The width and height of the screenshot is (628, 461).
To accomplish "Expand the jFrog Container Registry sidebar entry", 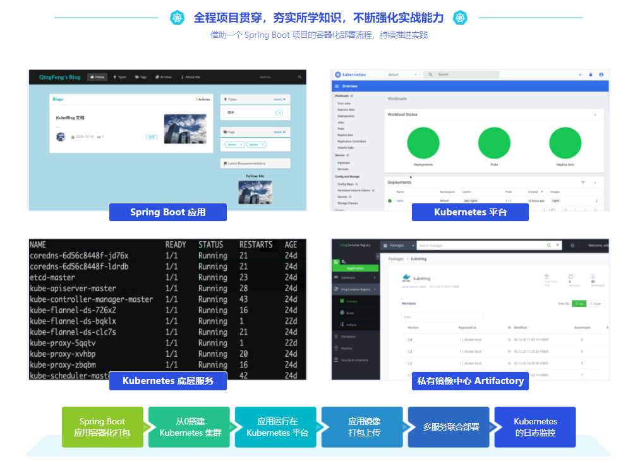I will (356, 289).
